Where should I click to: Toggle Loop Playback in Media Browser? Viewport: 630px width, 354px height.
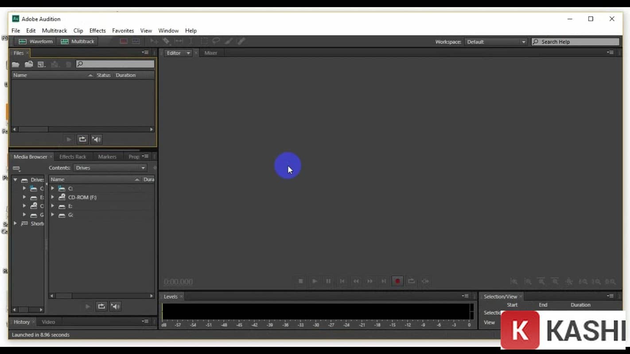(x=101, y=306)
